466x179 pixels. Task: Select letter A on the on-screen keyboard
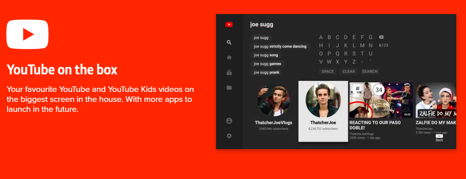[x=321, y=37]
